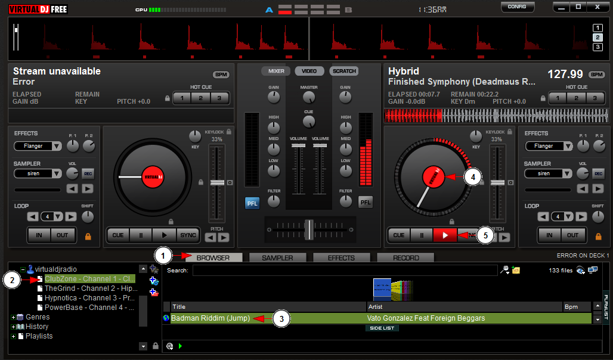Screen dimensions: 613x360
Task: Open the EFFECTS tab
Action: point(341,258)
